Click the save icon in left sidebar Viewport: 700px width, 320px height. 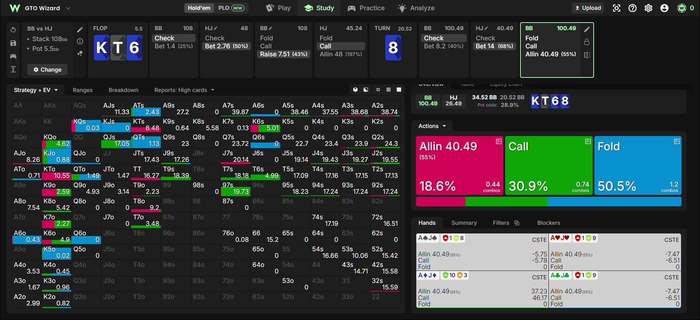click(x=13, y=43)
